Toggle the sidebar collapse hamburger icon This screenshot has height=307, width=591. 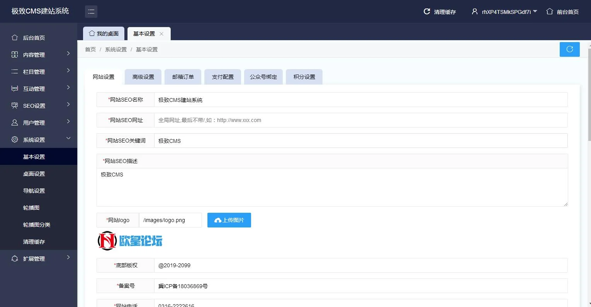tap(91, 12)
